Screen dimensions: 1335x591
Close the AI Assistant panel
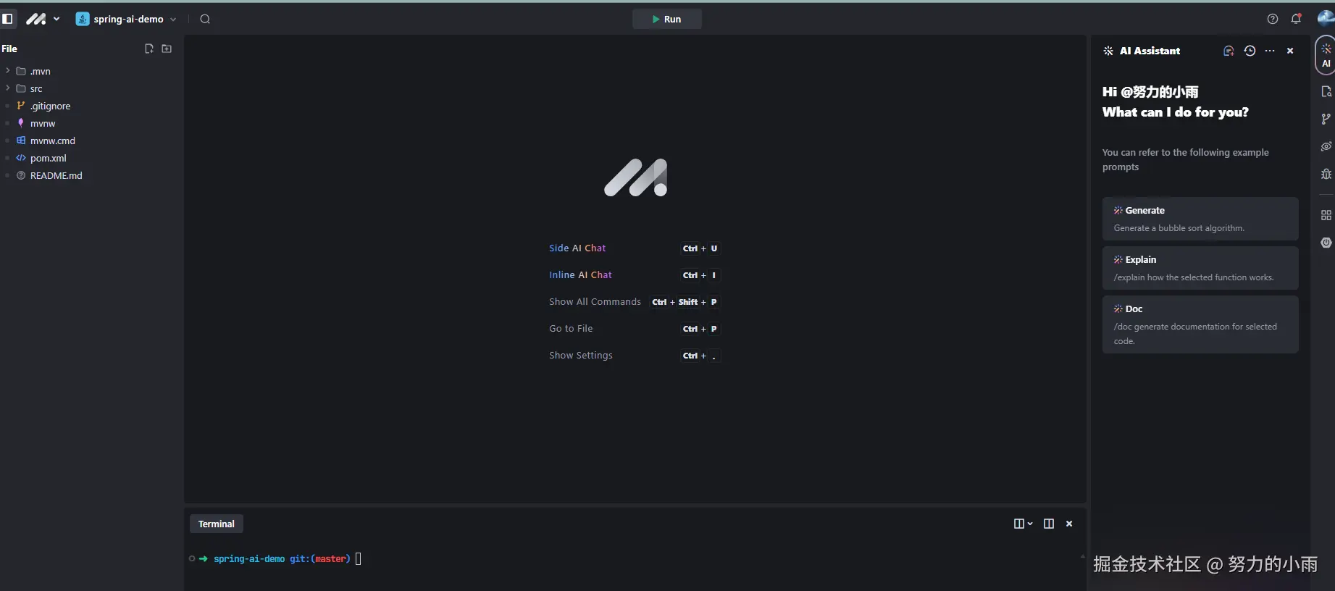(1290, 51)
